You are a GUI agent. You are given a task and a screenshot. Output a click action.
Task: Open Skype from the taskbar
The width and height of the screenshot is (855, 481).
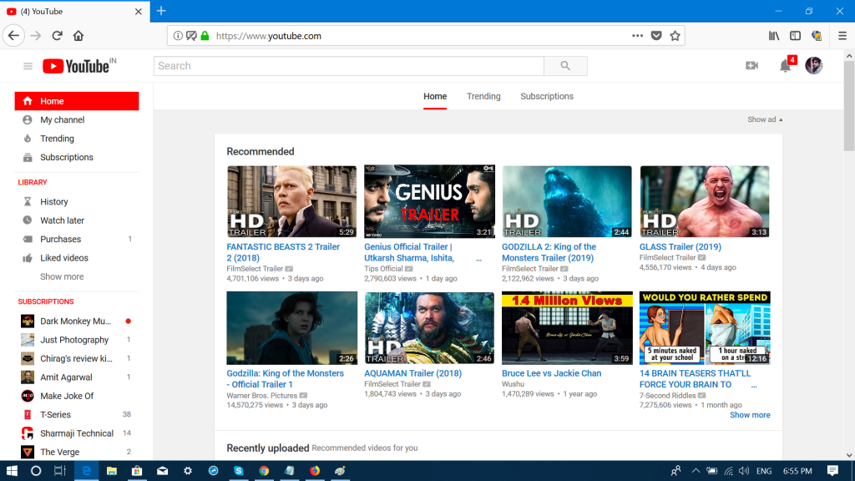tap(239, 471)
